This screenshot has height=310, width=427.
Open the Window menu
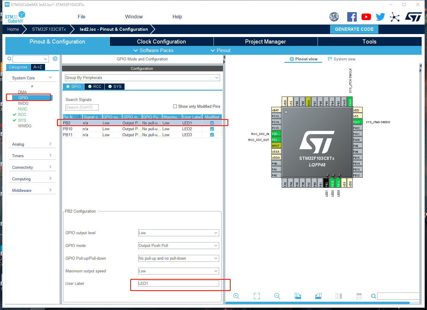[x=134, y=17]
